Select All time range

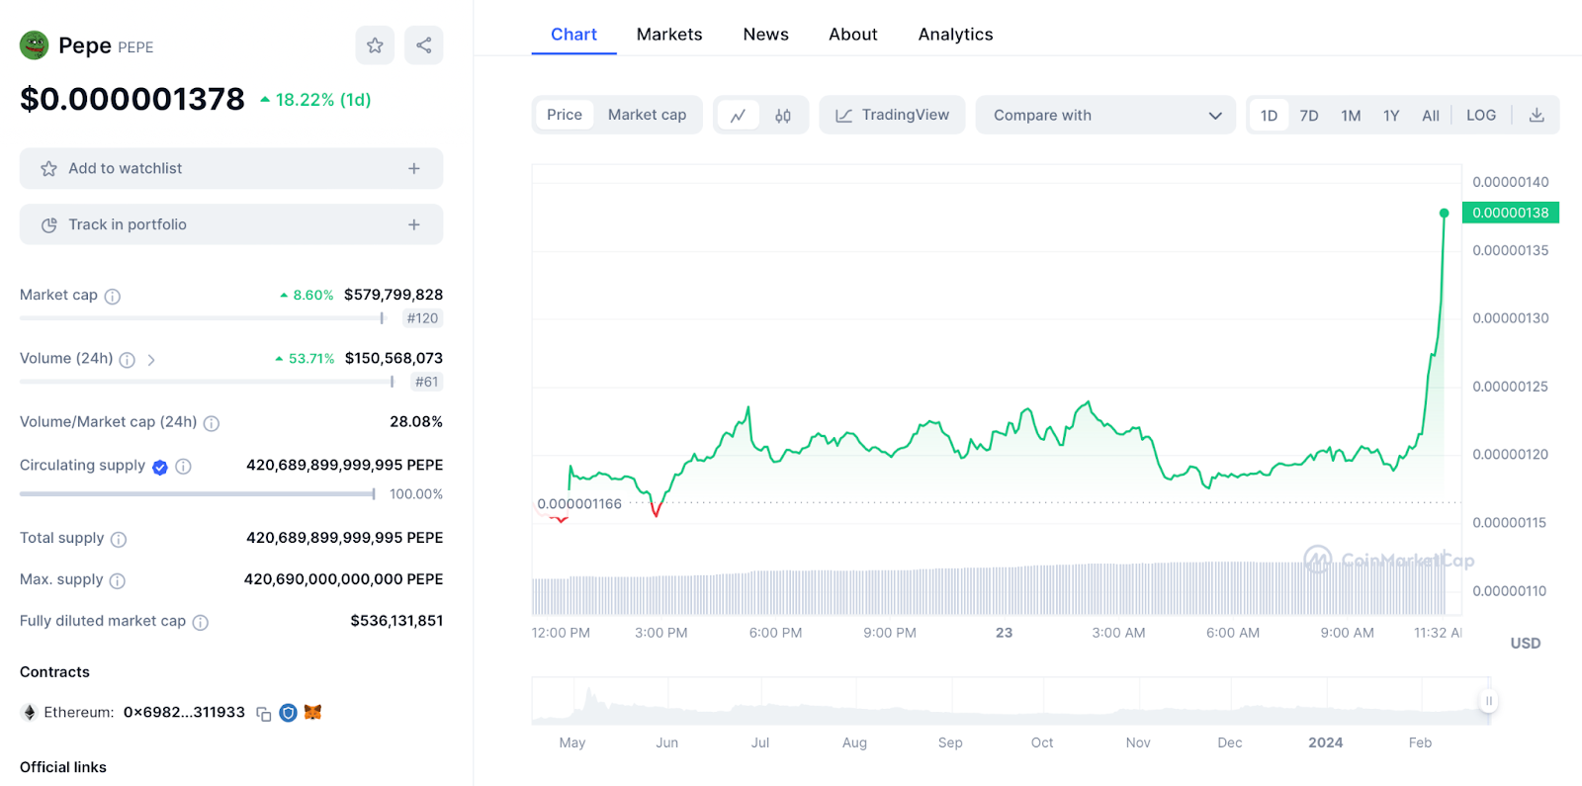(x=1431, y=116)
